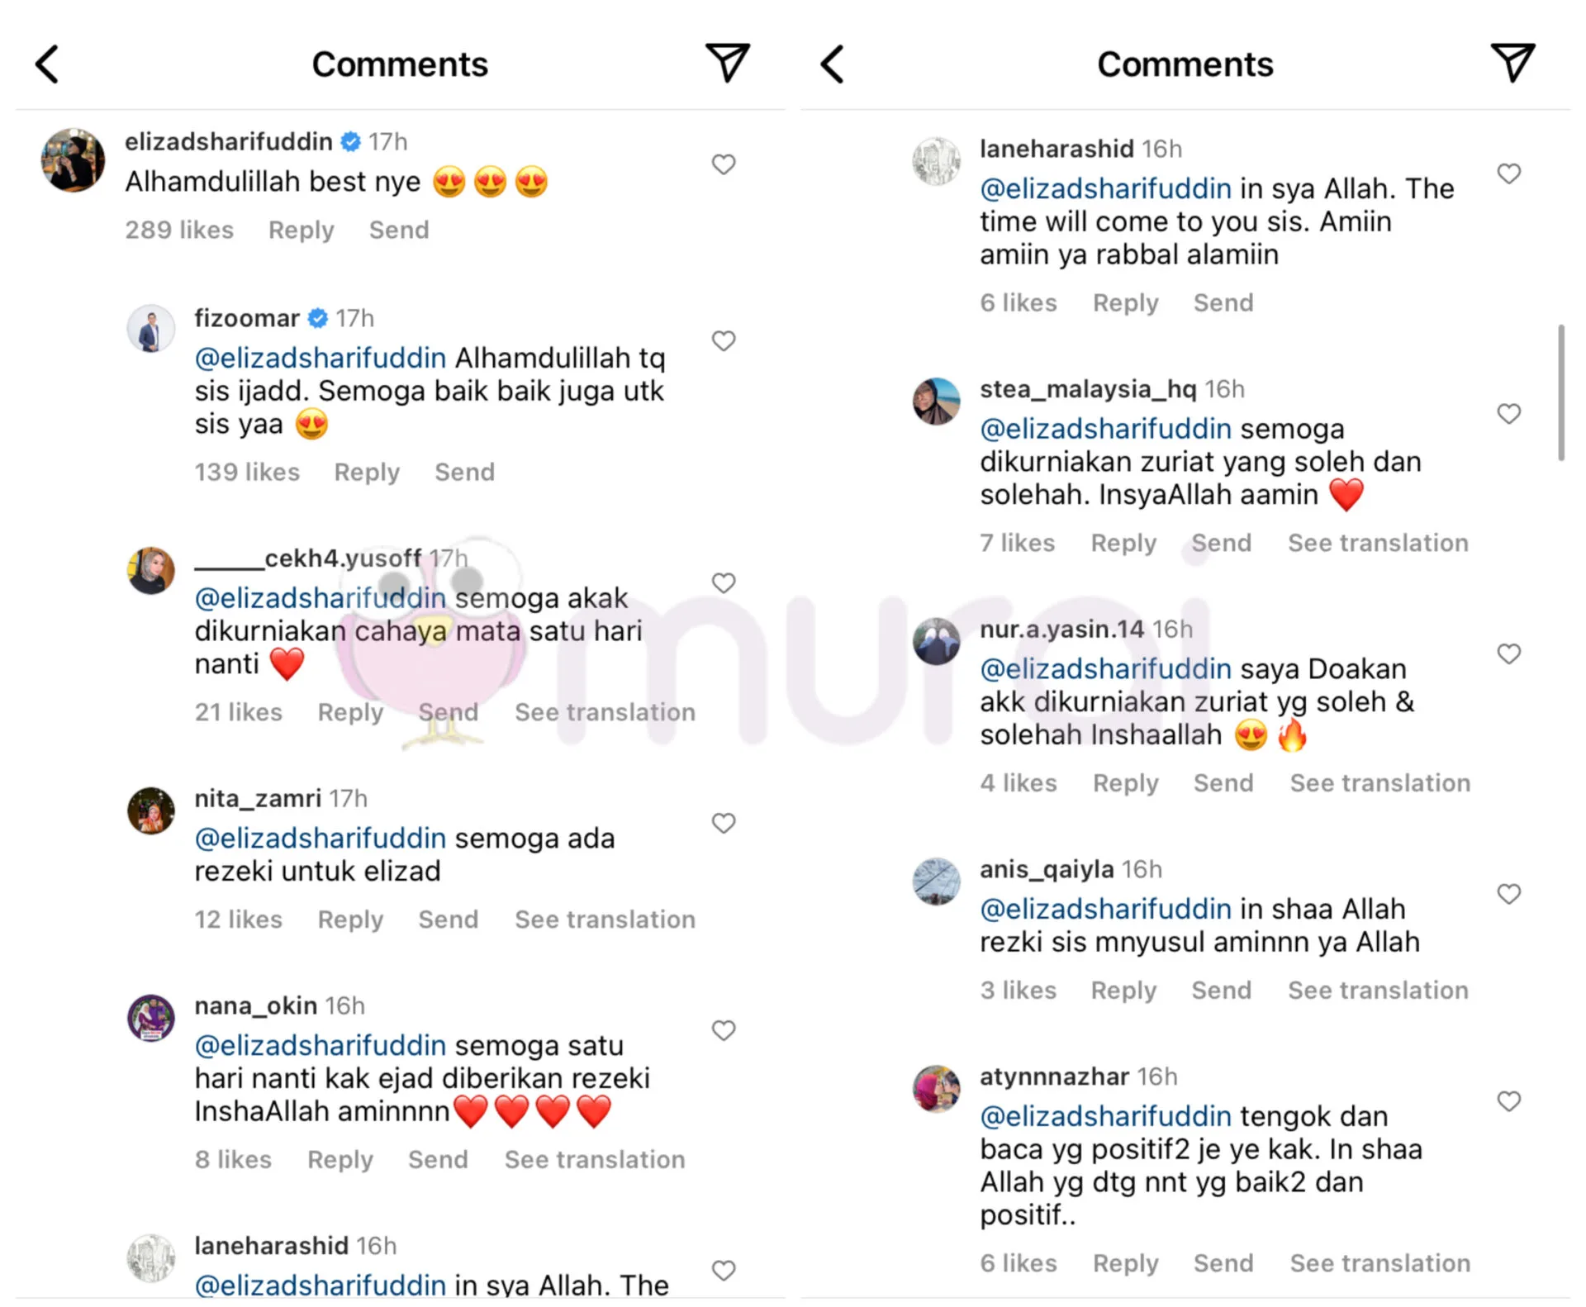Tap heart icon next to anis_qaiyla's comment

1509,894
